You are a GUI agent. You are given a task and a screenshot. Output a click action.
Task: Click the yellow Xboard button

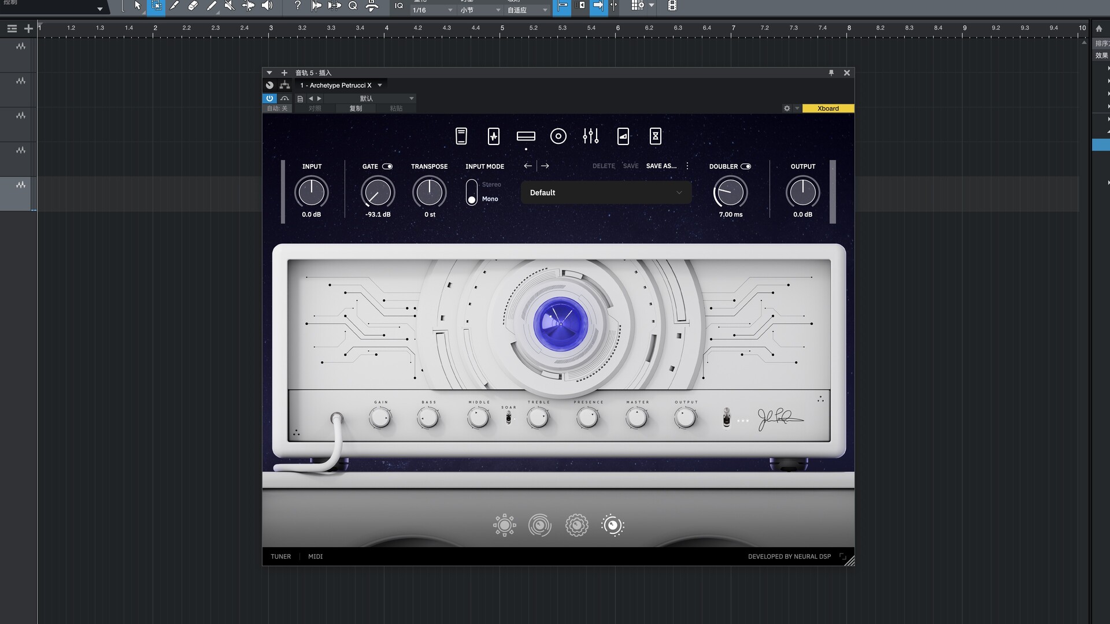(x=827, y=109)
